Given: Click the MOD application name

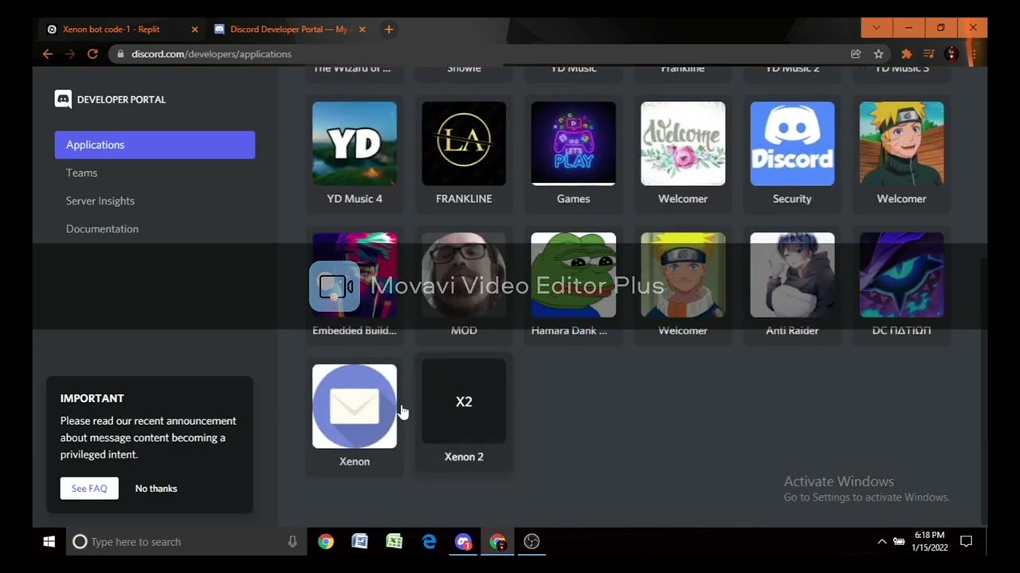Looking at the screenshot, I should tap(464, 330).
